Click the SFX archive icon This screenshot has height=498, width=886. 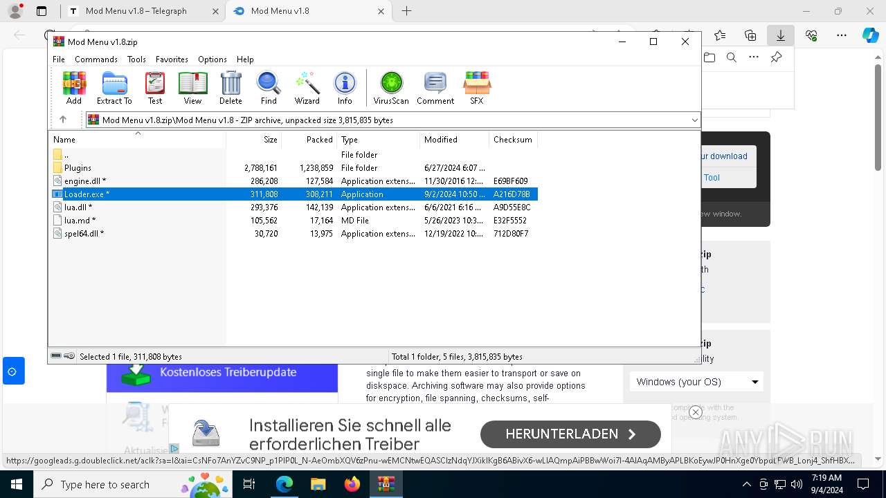[477, 88]
